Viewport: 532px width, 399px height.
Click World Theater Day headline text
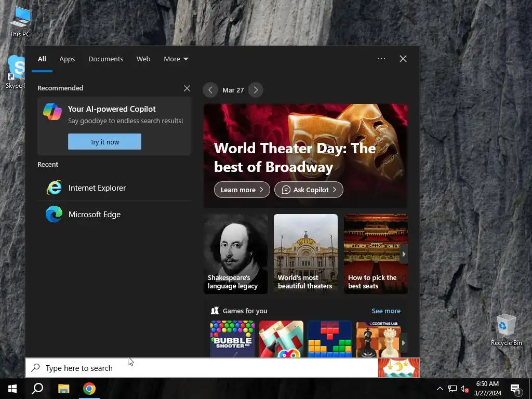tap(295, 157)
